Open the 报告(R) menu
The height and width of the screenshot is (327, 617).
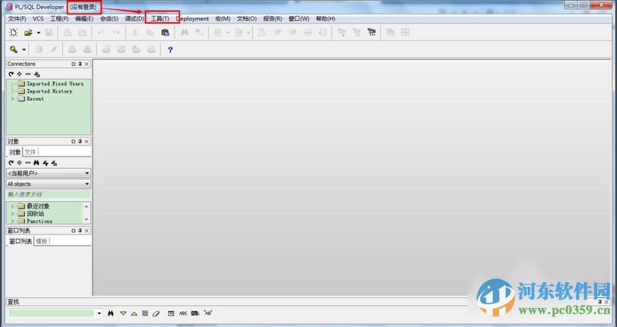pyautogui.click(x=272, y=19)
